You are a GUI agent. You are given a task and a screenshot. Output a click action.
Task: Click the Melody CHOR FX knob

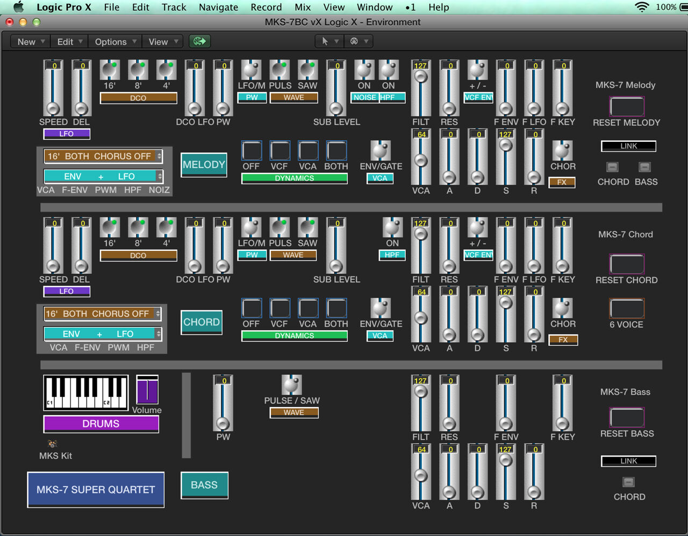[562, 151]
